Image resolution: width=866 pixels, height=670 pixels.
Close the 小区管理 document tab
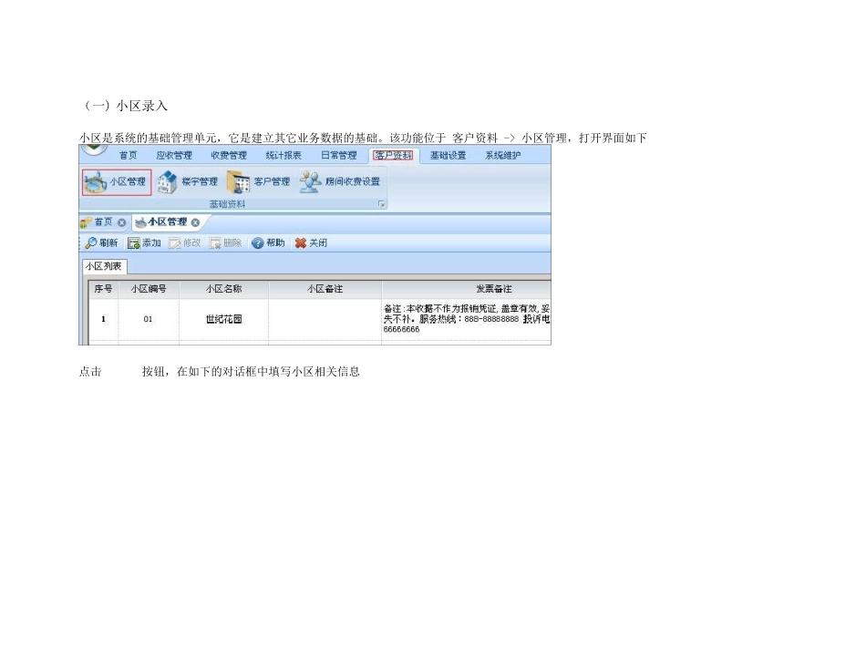click(x=195, y=222)
